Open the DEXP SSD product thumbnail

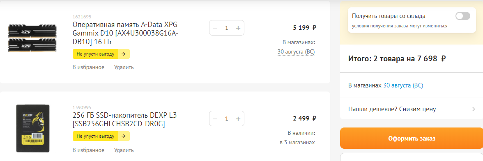pos(33,128)
